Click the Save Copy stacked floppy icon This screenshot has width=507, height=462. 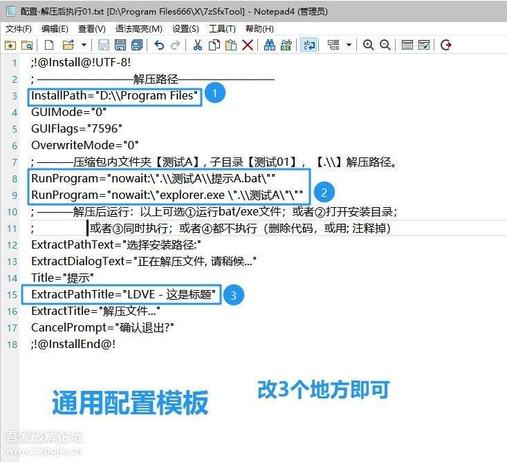coord(137,45)
